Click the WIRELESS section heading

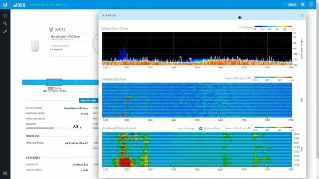pyautogui.click(x=33, y=136)
